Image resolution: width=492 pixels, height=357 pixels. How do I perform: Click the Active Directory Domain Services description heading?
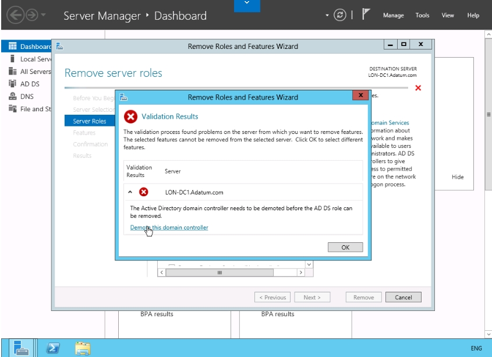click(390, 123)
